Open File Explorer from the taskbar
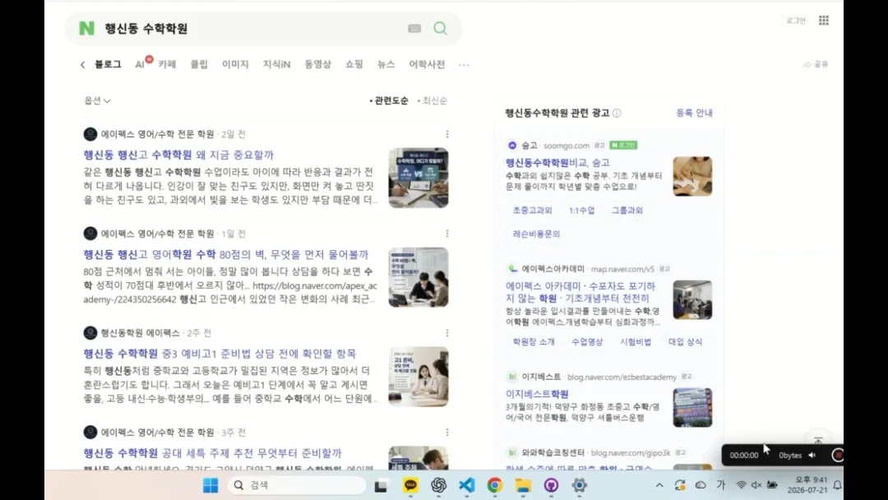Screen dimensions: 888x500 point(523,485)
